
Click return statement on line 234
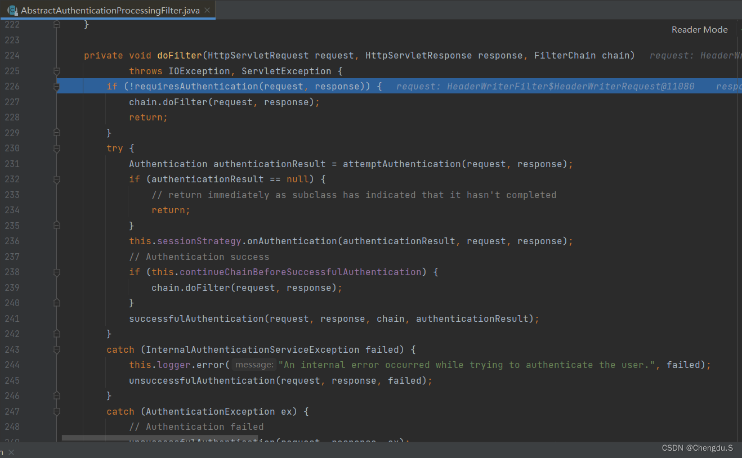[x=171, y=210]
